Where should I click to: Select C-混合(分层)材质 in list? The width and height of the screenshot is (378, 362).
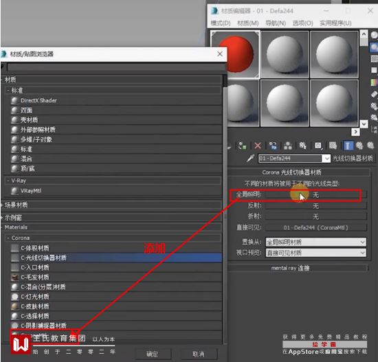(116, 287)
